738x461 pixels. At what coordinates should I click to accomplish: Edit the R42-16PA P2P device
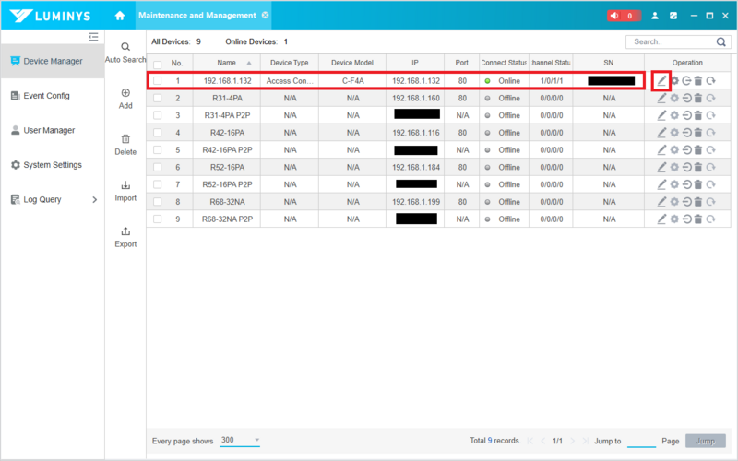coord(661,150)
